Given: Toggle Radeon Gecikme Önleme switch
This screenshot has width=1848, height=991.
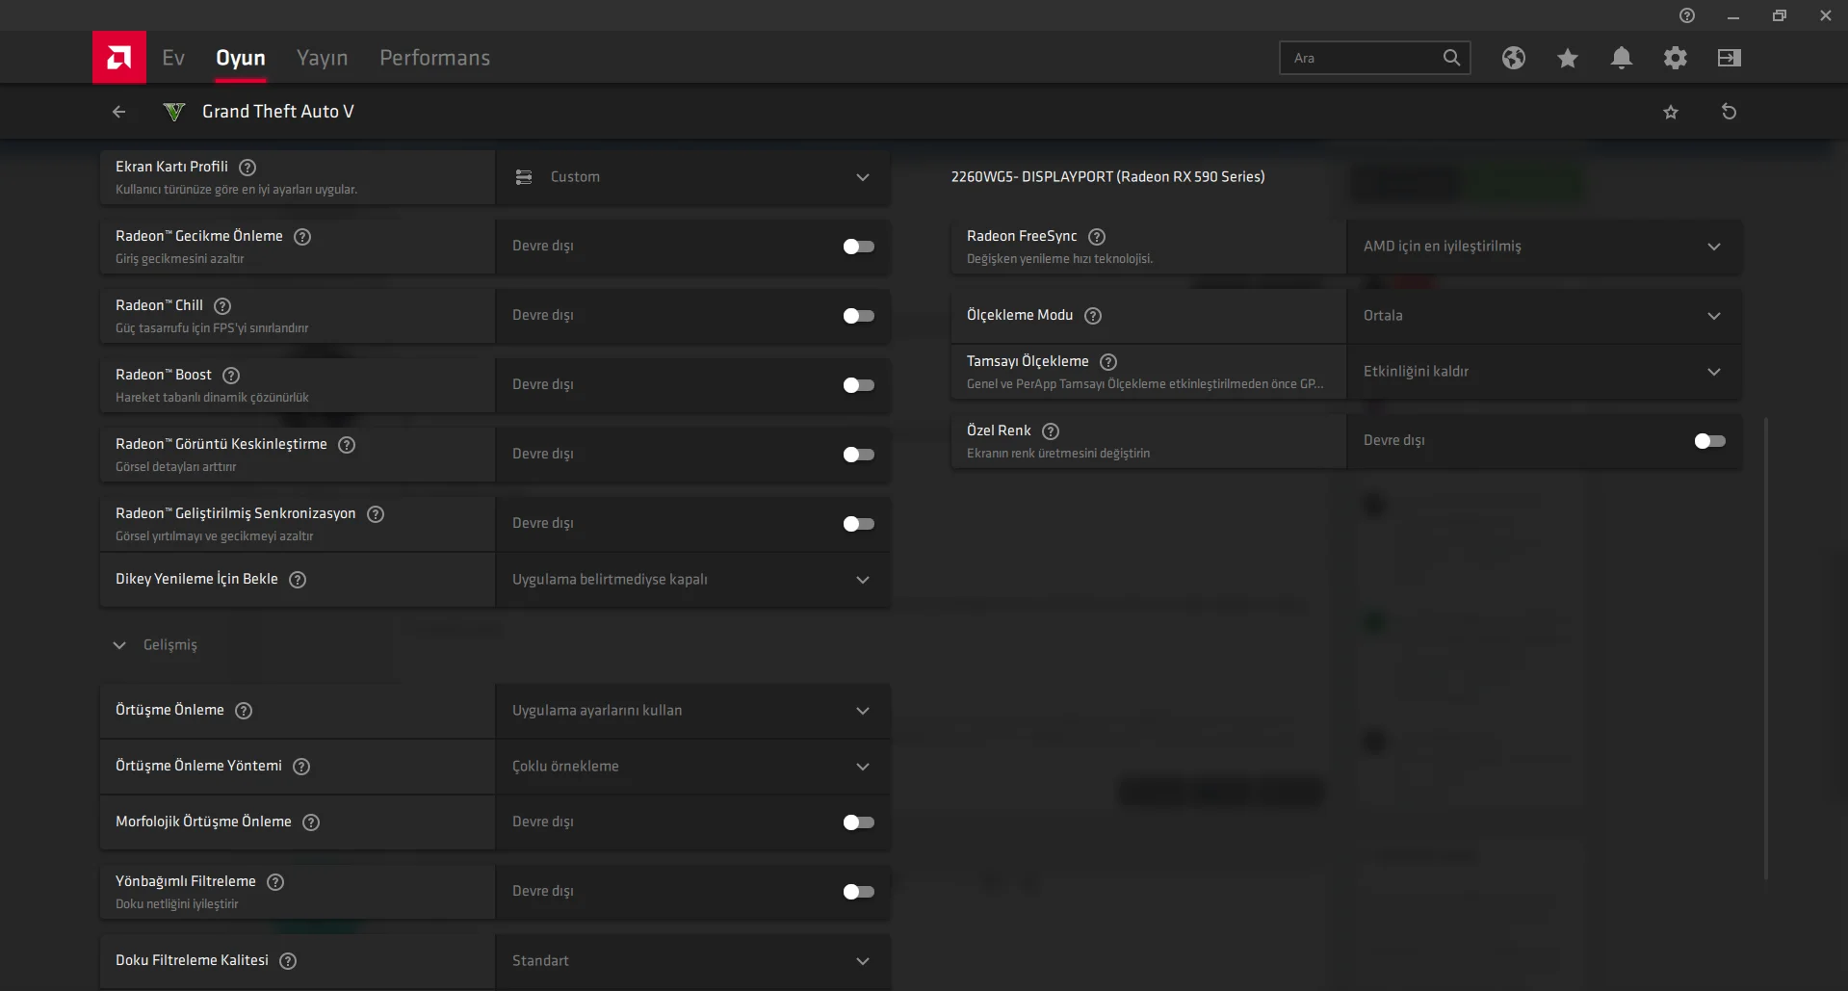Looking at the screenshot, I should point(858,247).
